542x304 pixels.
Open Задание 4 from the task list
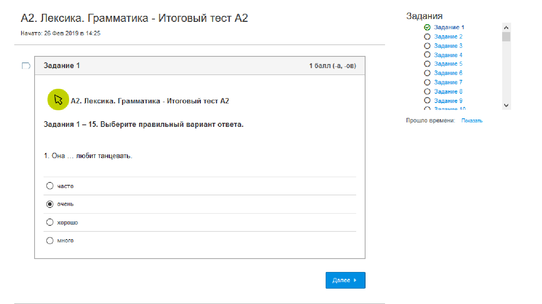coord(448,55)
